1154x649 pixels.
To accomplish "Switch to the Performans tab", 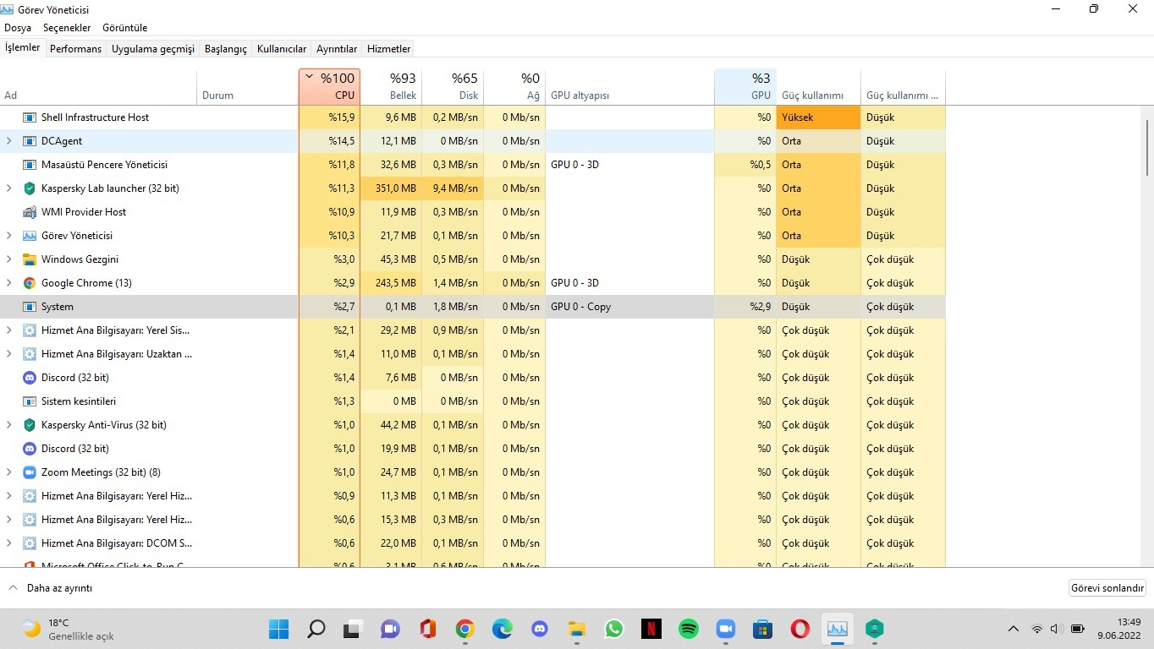I will [x=75, y=49].
